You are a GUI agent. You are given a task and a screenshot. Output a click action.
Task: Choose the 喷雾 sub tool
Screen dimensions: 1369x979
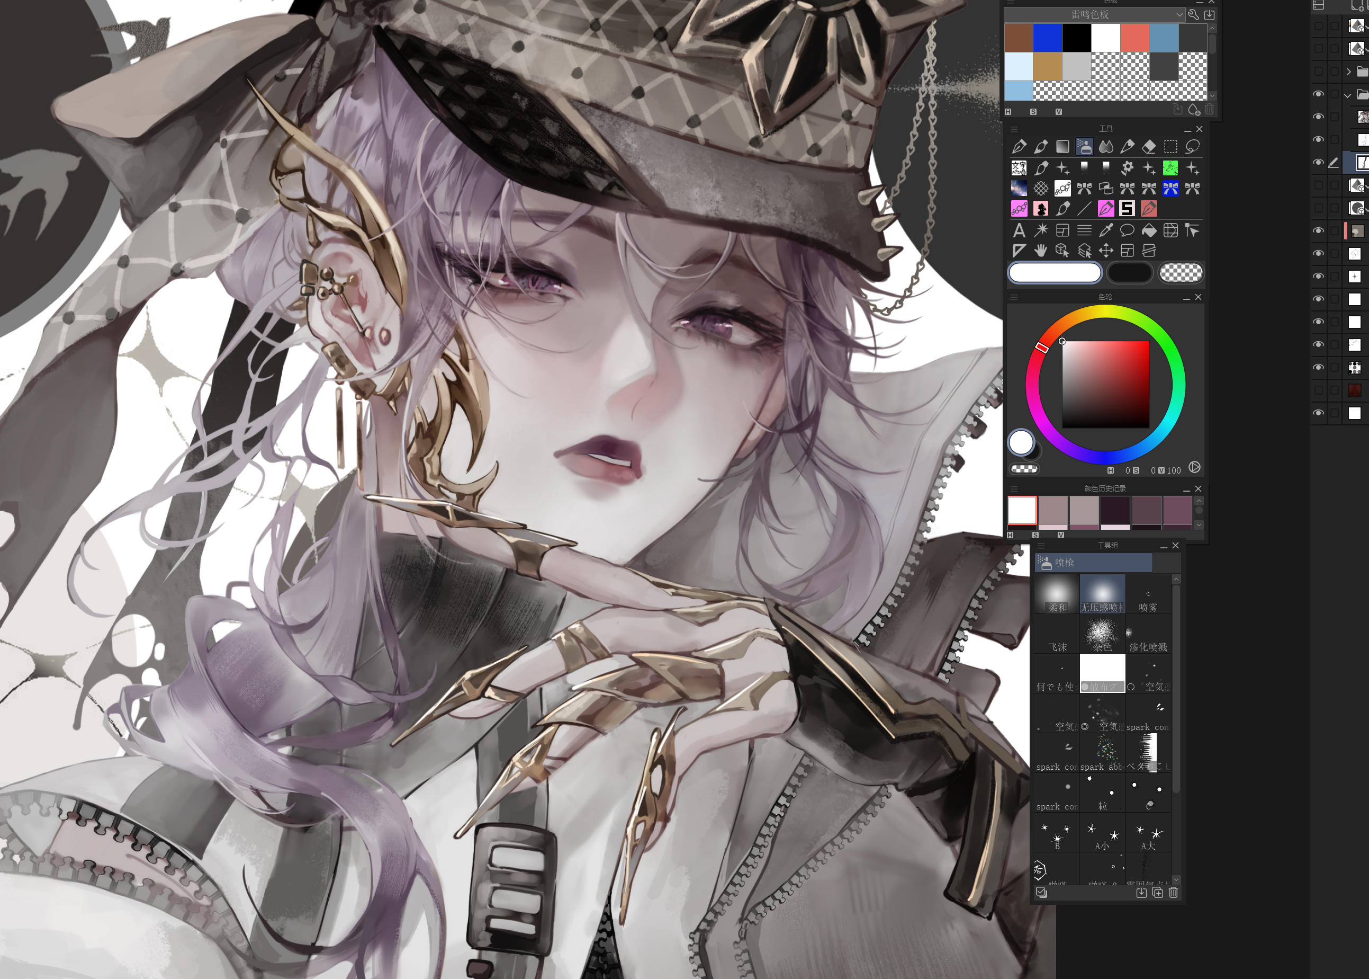click(x=1148, y=594)
